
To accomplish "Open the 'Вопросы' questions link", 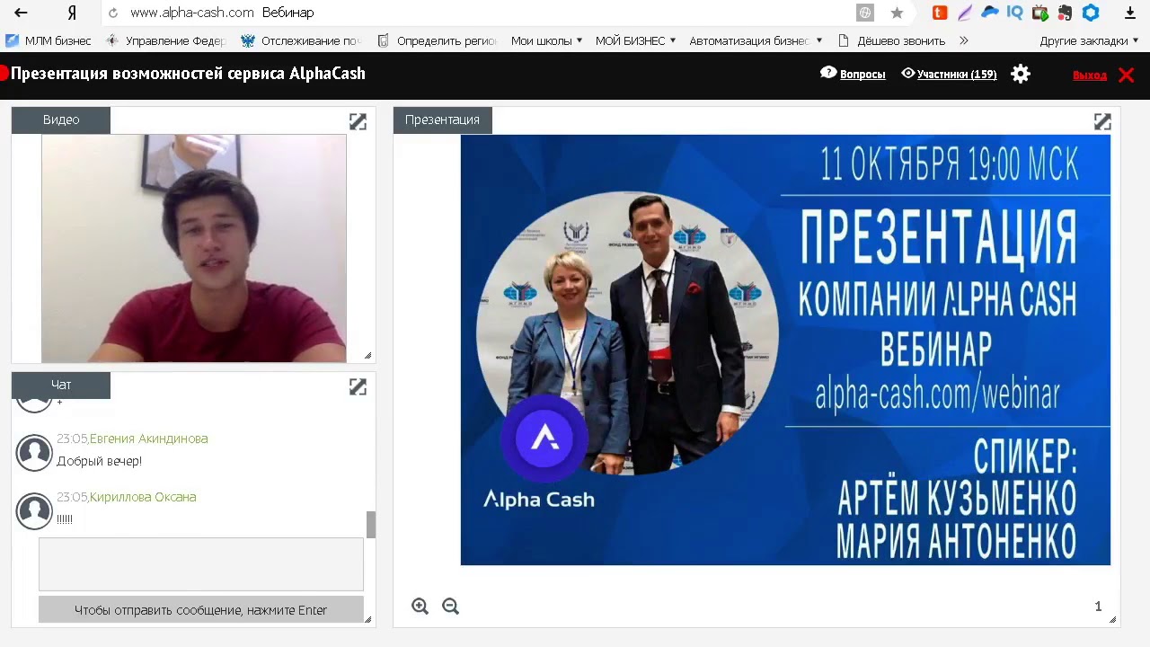I will pyautogui.click(x=862, y=75).
